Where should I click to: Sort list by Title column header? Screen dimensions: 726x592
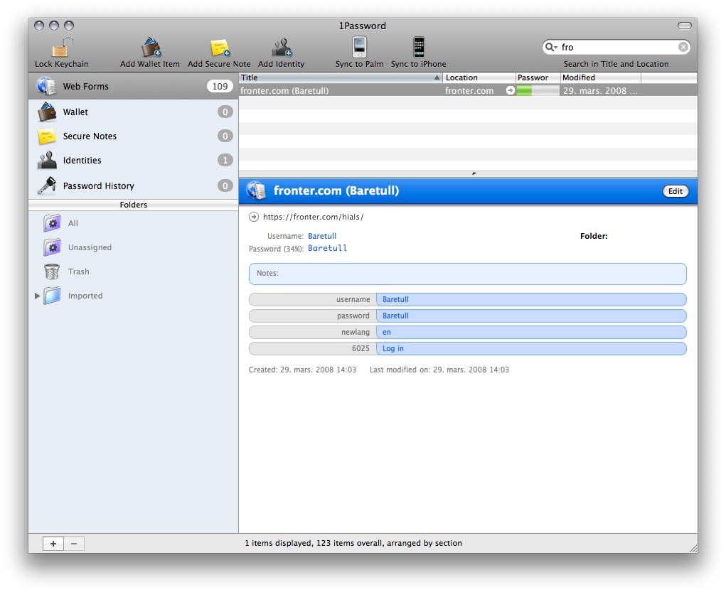point(341,77)
